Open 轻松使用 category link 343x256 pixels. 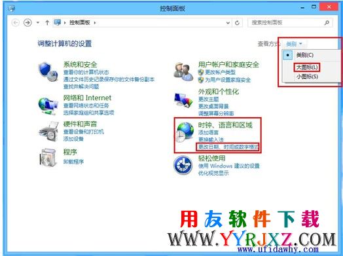click(x=211, y=158)
